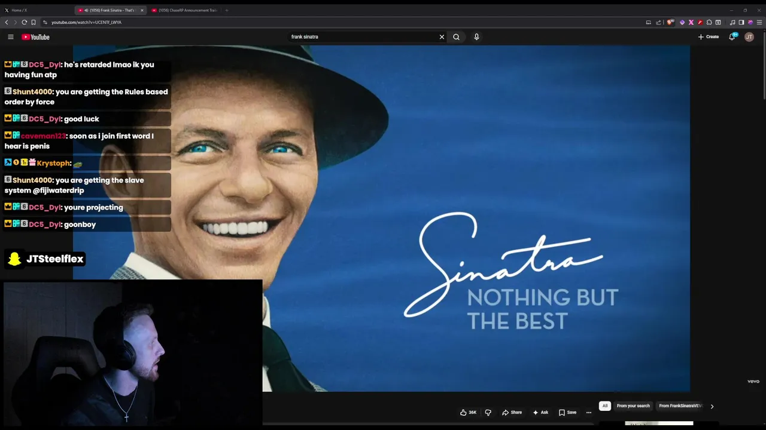Click chat message "goonboy"
Viewport: 766px width, 430px height.
[80, 225]
